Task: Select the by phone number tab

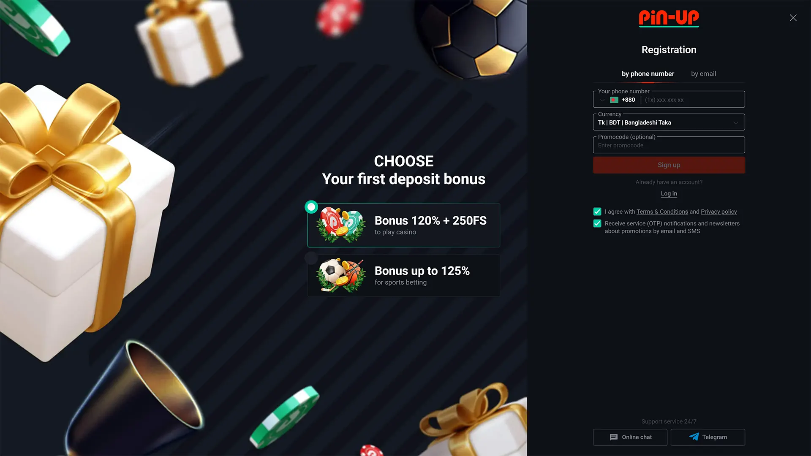Action: point(648,74)
